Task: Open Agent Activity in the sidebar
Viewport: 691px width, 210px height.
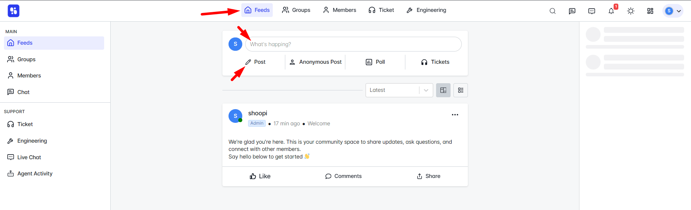Action: pos(54,174)
